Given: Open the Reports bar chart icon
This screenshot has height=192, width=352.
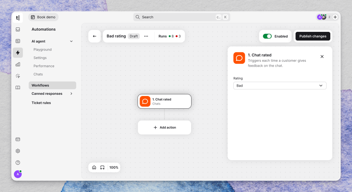Looking at the screenshot, I should pyautogui.click(x=18, y=64).
